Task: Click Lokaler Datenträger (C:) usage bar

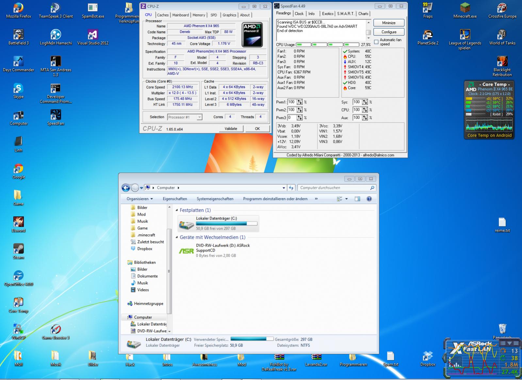Action: pyautogui.click(x=226, y=223)
